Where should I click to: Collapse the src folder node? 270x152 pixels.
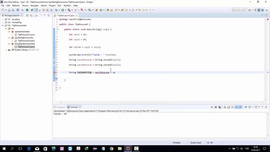tap(6, 29)
